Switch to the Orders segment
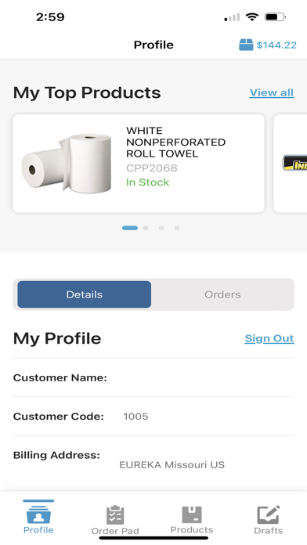This screenshot has height=545, width=307. tap(222, 294)
